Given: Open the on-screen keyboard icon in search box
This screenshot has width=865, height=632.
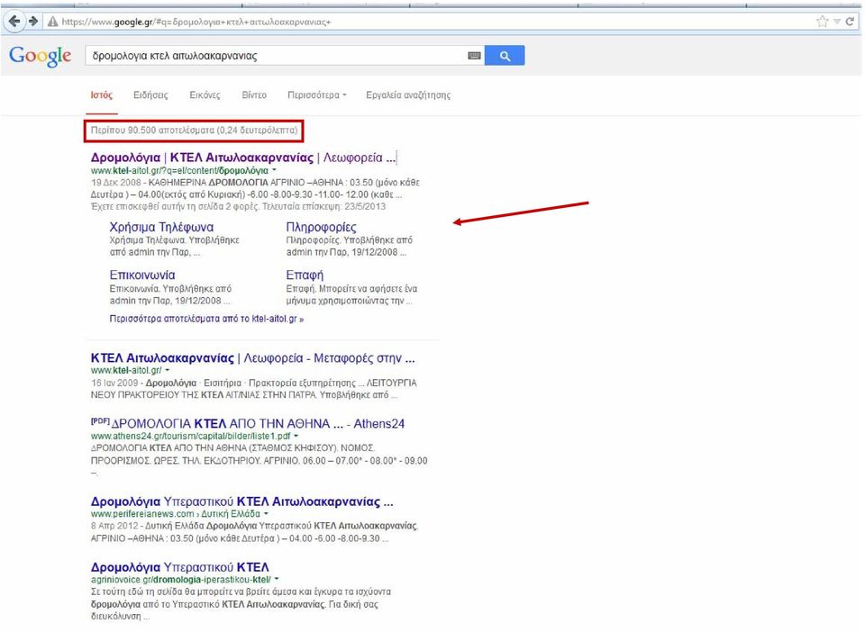Looking at the screenshot, I should point(474,56).
